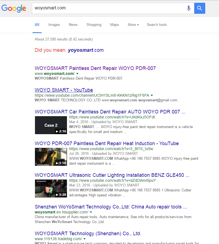Click the 'Jul 26, 2016 - Uploaded by' text
Image resolution: width=219 pixels, height=244 pixels.
[x=90, y=154]
